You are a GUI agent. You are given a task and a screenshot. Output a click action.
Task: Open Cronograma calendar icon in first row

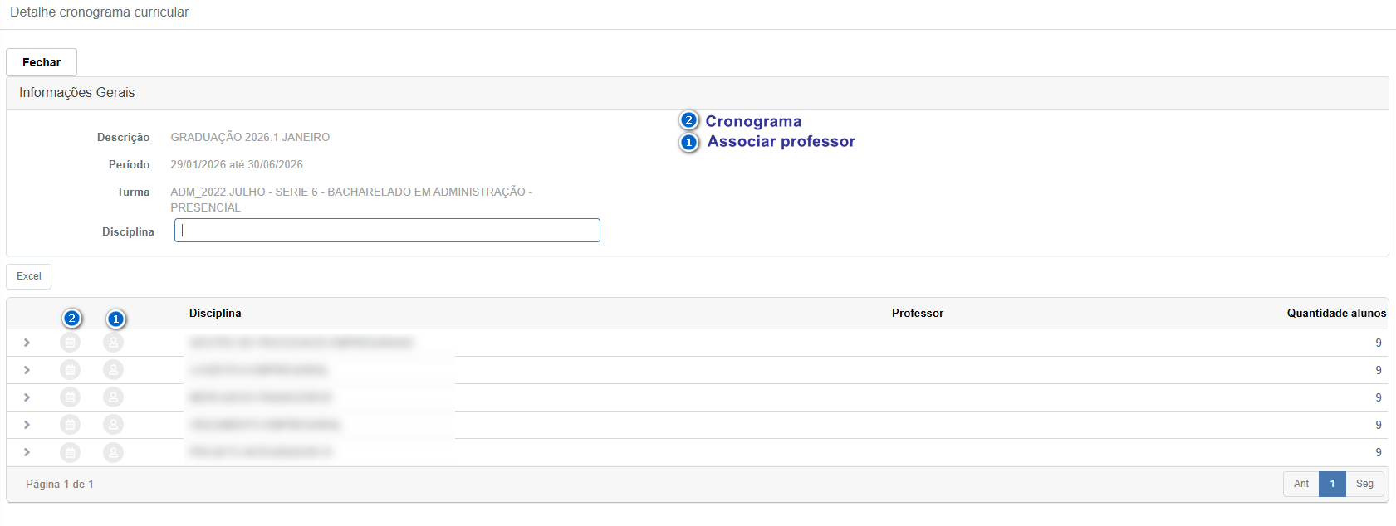point(71,343)
